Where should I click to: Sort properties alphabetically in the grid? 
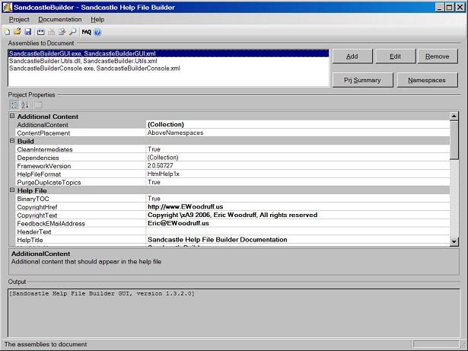[x=24, y=104]
